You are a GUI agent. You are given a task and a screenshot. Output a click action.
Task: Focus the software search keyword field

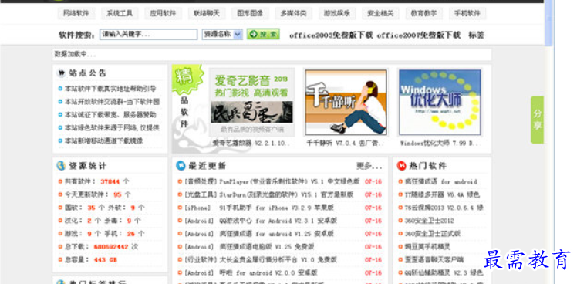pos(149,35)
